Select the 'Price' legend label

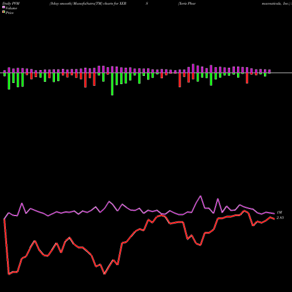[9, 13]
